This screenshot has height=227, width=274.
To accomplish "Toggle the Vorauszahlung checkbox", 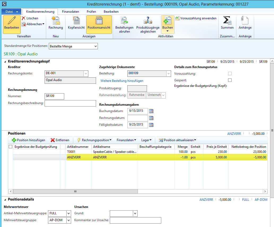I will coord(230,74).
